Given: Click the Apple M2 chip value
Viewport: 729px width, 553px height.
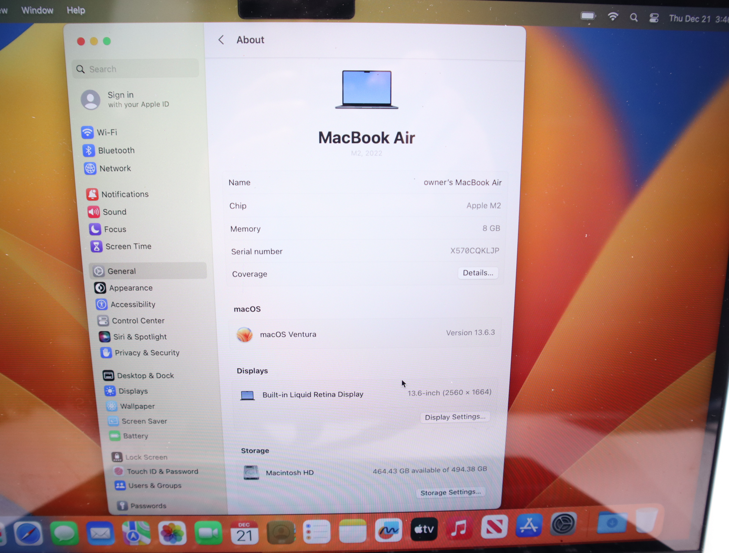Looking at the screenshot, I should pos(484,205).
